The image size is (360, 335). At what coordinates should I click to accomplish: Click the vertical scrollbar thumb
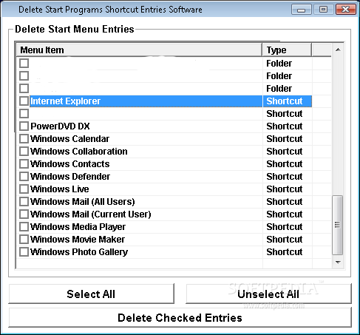[338, 225]
